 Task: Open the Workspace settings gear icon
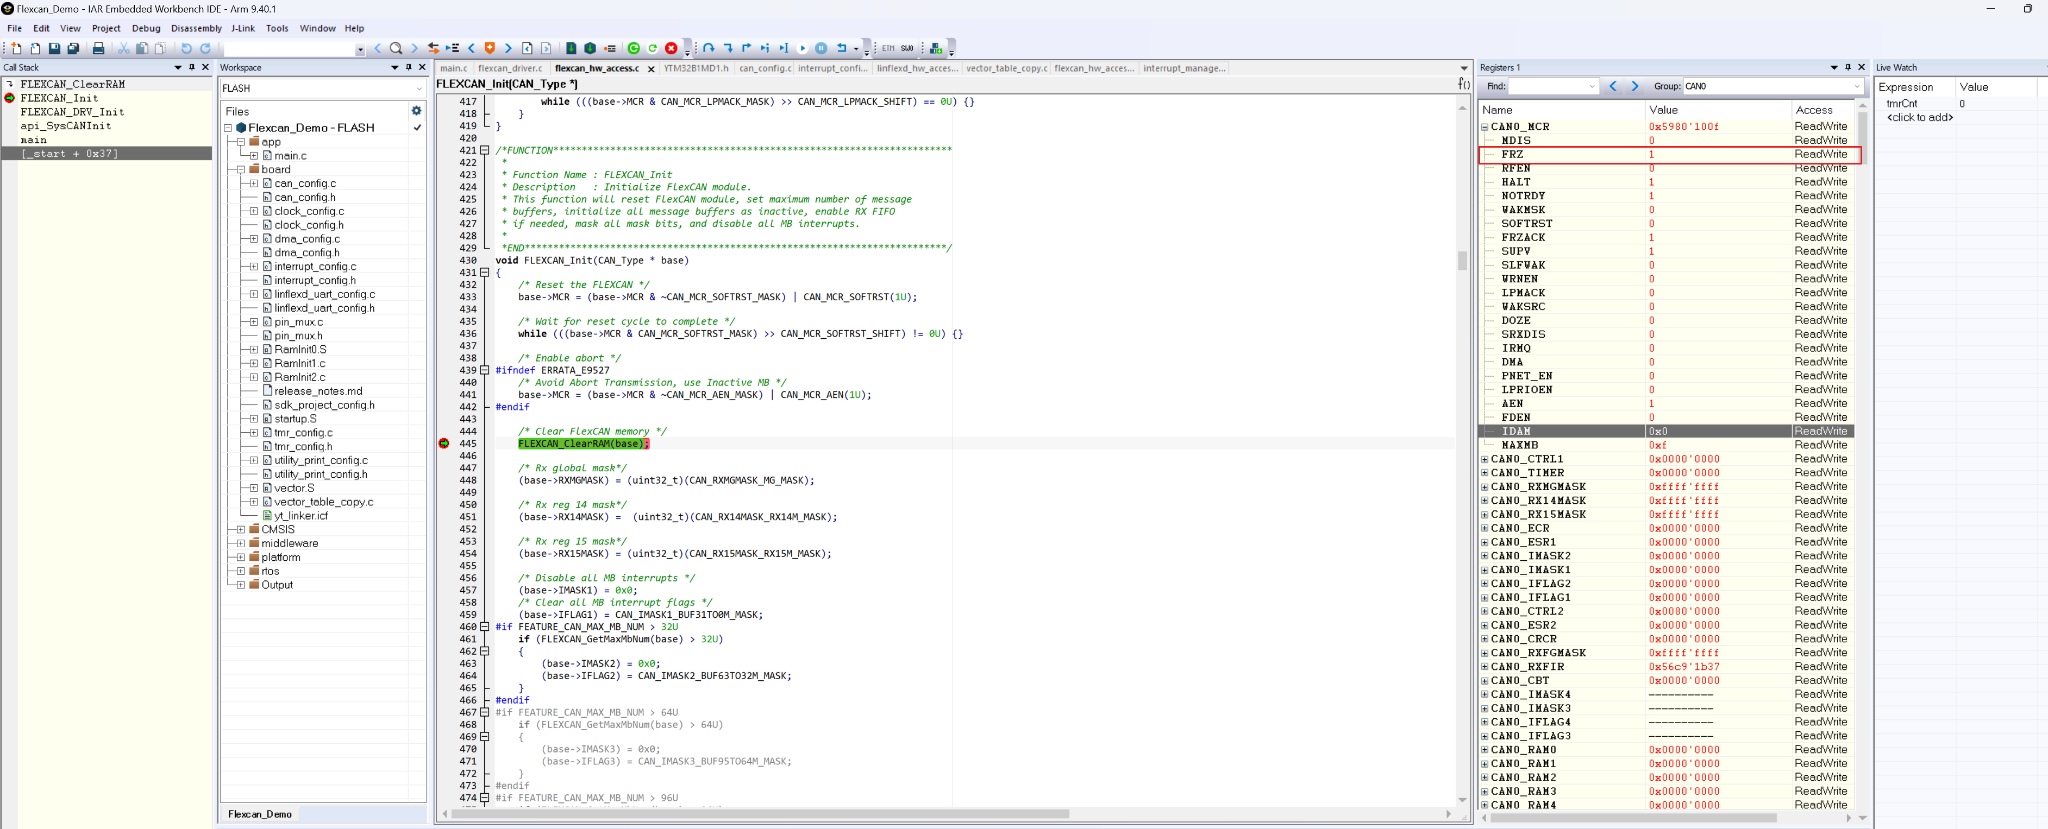[416, 111]
